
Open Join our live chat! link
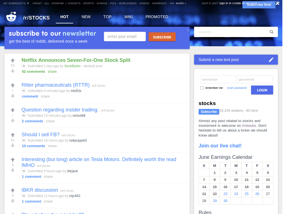(x=220, y=146)
